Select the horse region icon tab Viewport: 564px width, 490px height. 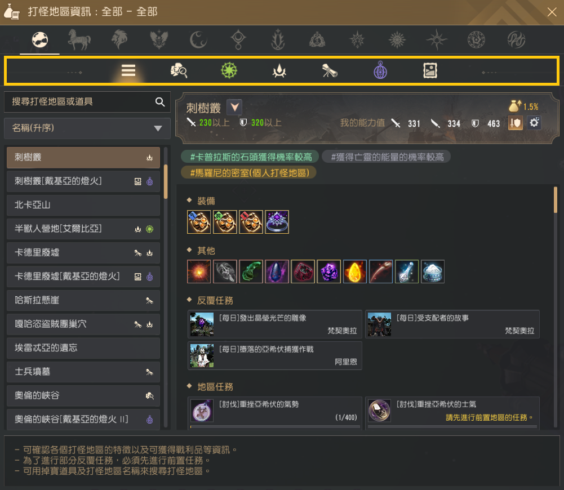79,39
